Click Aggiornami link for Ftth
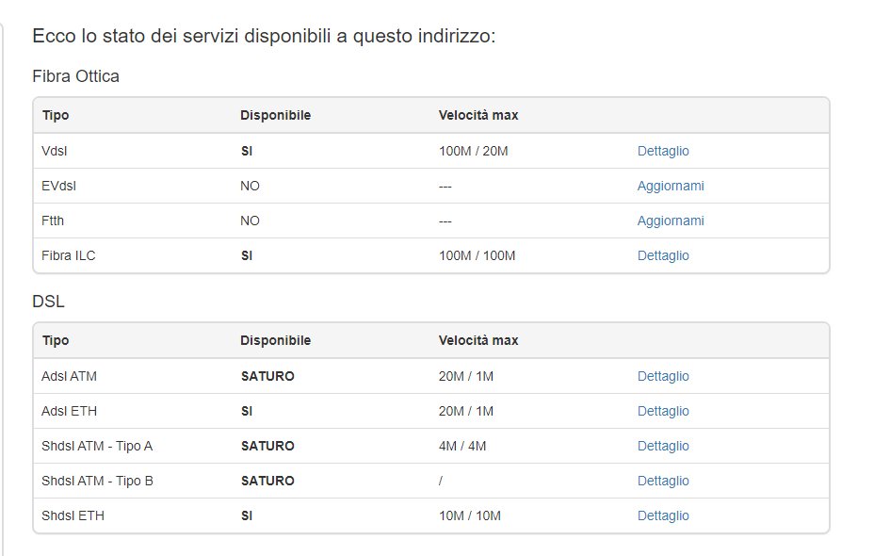 [671, 221]
